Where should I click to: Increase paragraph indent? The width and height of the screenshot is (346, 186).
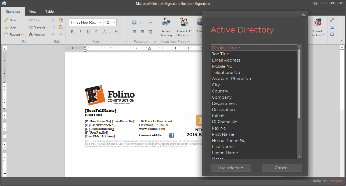tap(142, 32)
